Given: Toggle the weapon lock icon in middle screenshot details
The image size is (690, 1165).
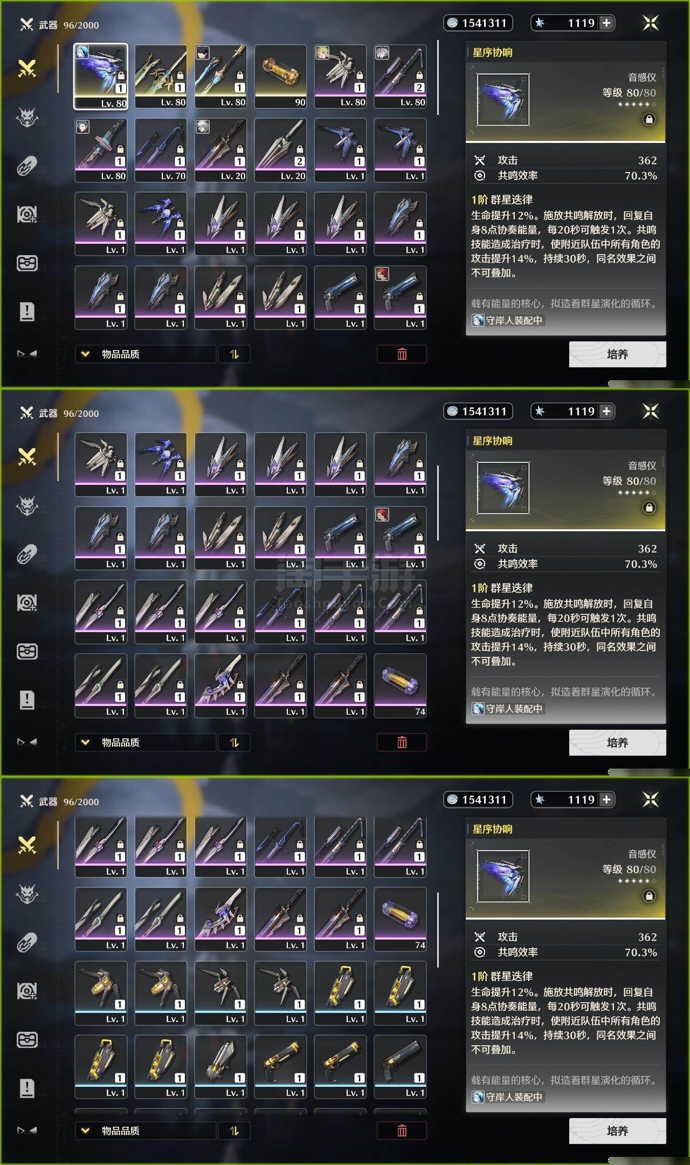Looking at the screenshot, I should pos(649,508).
